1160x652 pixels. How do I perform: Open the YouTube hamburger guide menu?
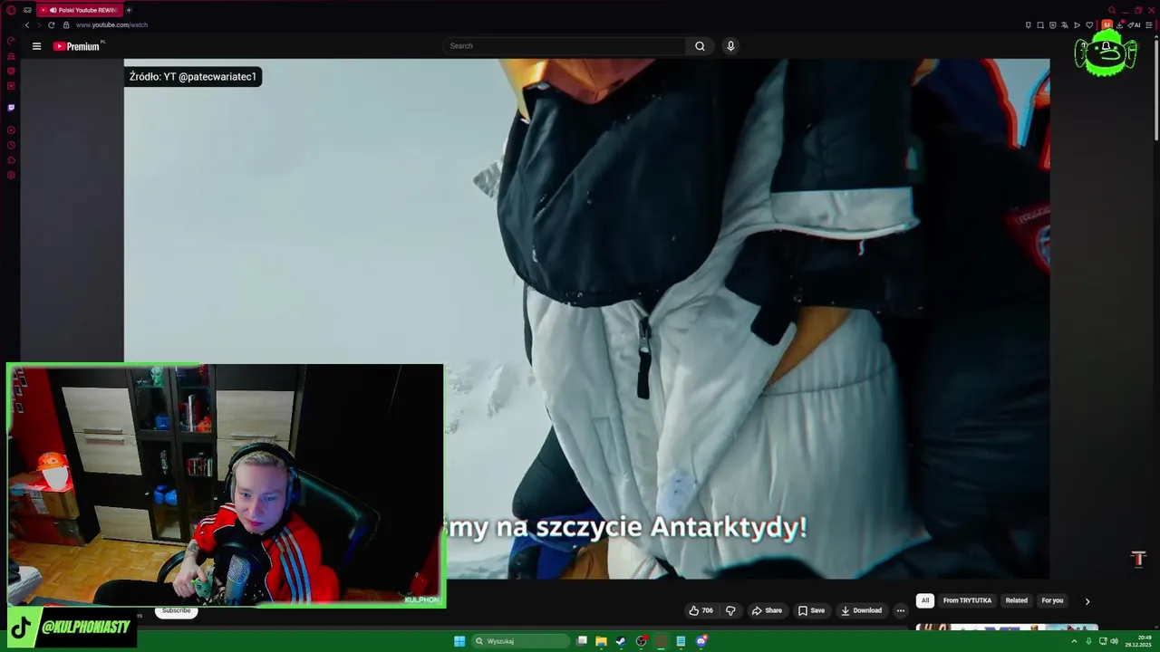[36, 46]
